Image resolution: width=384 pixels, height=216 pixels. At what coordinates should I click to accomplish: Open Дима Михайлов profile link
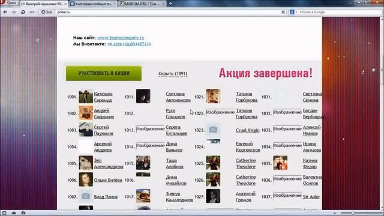point(176,180)
